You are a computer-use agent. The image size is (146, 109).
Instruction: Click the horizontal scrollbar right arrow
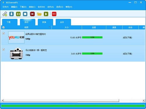click(x=143, y=100)
